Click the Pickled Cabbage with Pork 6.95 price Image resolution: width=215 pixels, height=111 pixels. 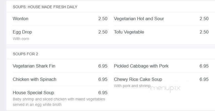(x=204, y=66)
